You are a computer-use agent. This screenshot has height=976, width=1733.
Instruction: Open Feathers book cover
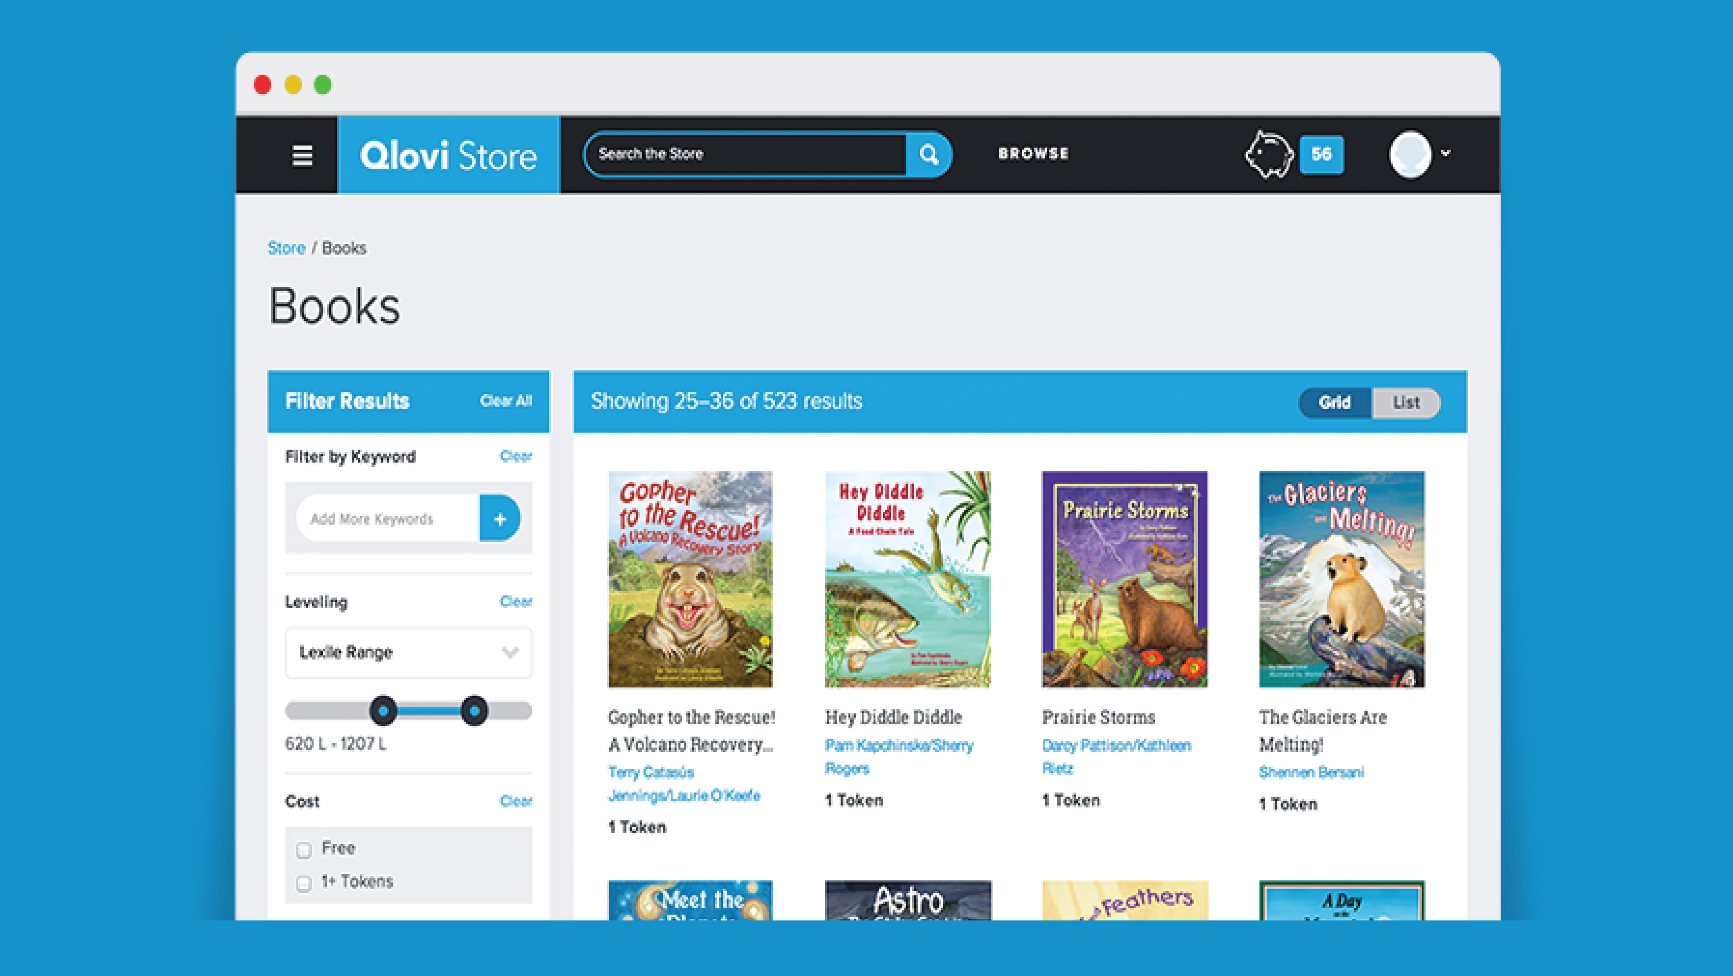[x=1125, y=900]
